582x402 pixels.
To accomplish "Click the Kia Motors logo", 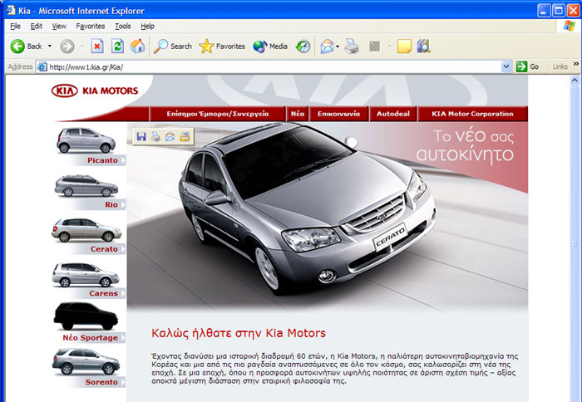I will tap(95, 91).
